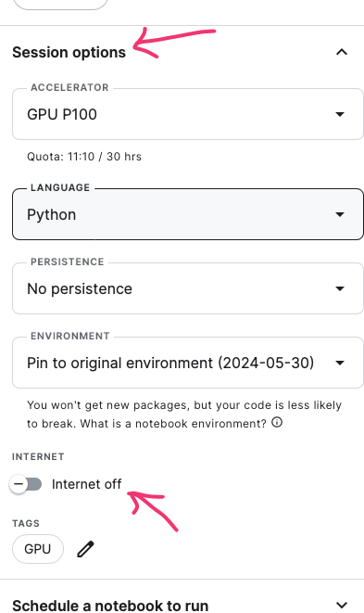This screenshot has width=364, height=613.
Task: Open the Python language selector
Action: [x=188, y=214]
